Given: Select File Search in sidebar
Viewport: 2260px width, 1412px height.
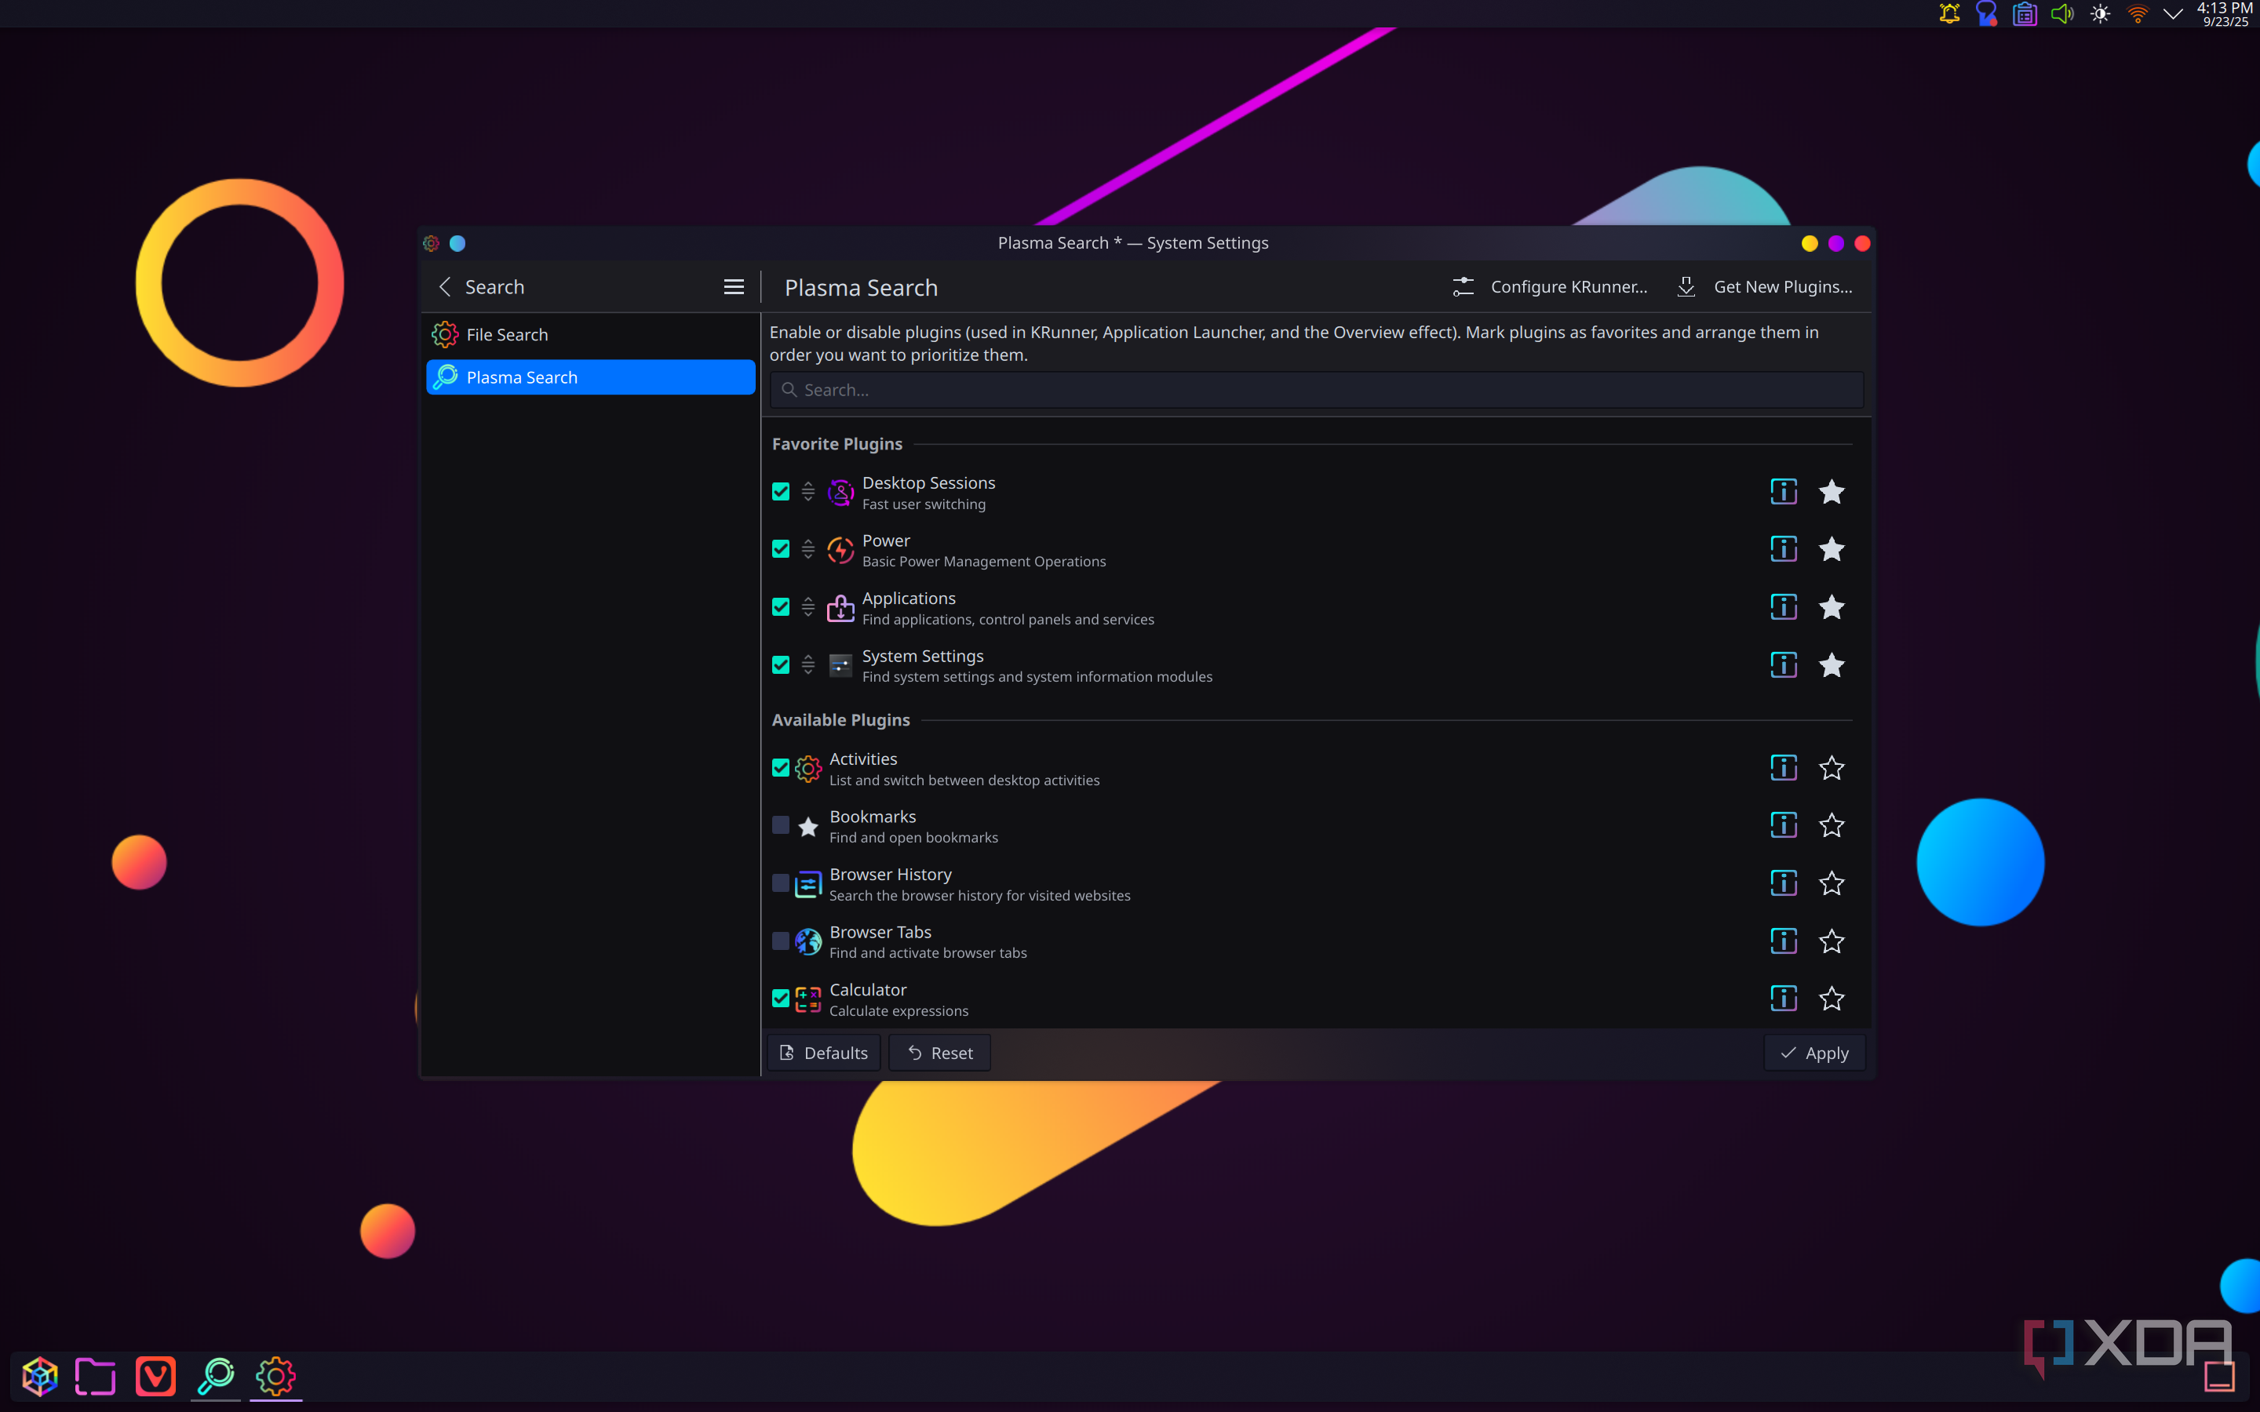Looking at the screenshot, I should [x=590, y=334].
